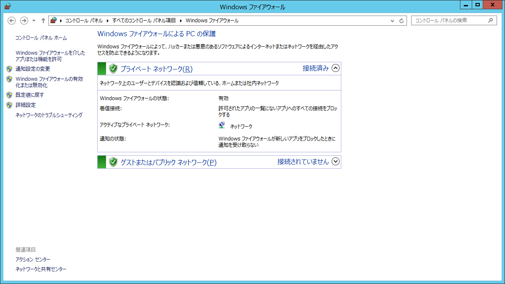Refresh the page with the refresh icon
The image size is (505, 284).
point(401,21)
